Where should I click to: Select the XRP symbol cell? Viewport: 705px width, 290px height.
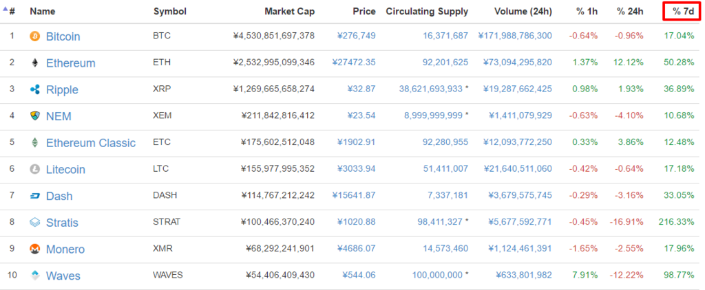coord(160,89)
